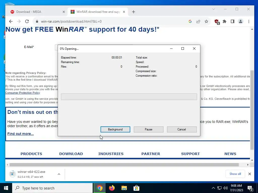Open the Chrome profile avatar
258x193 pixels.
pos(241,21)
